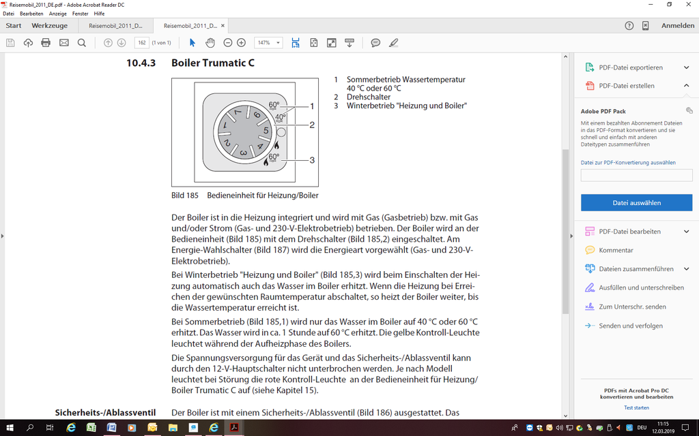The width and height of the screenshot is (699, 436).
Task: Open the read mode toolbar icon
Action: pyautogui.click(x=349, y=43)
